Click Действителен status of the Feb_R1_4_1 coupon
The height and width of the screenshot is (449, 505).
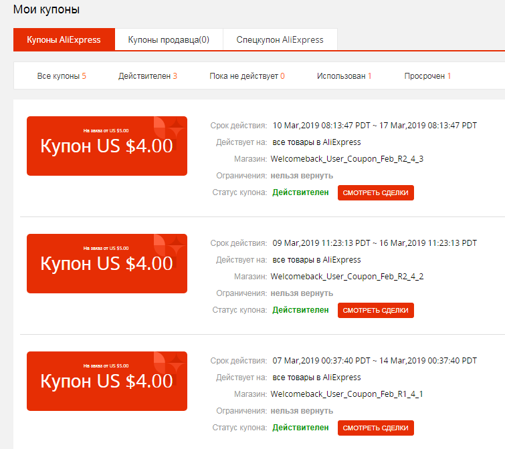pos(300,428)
